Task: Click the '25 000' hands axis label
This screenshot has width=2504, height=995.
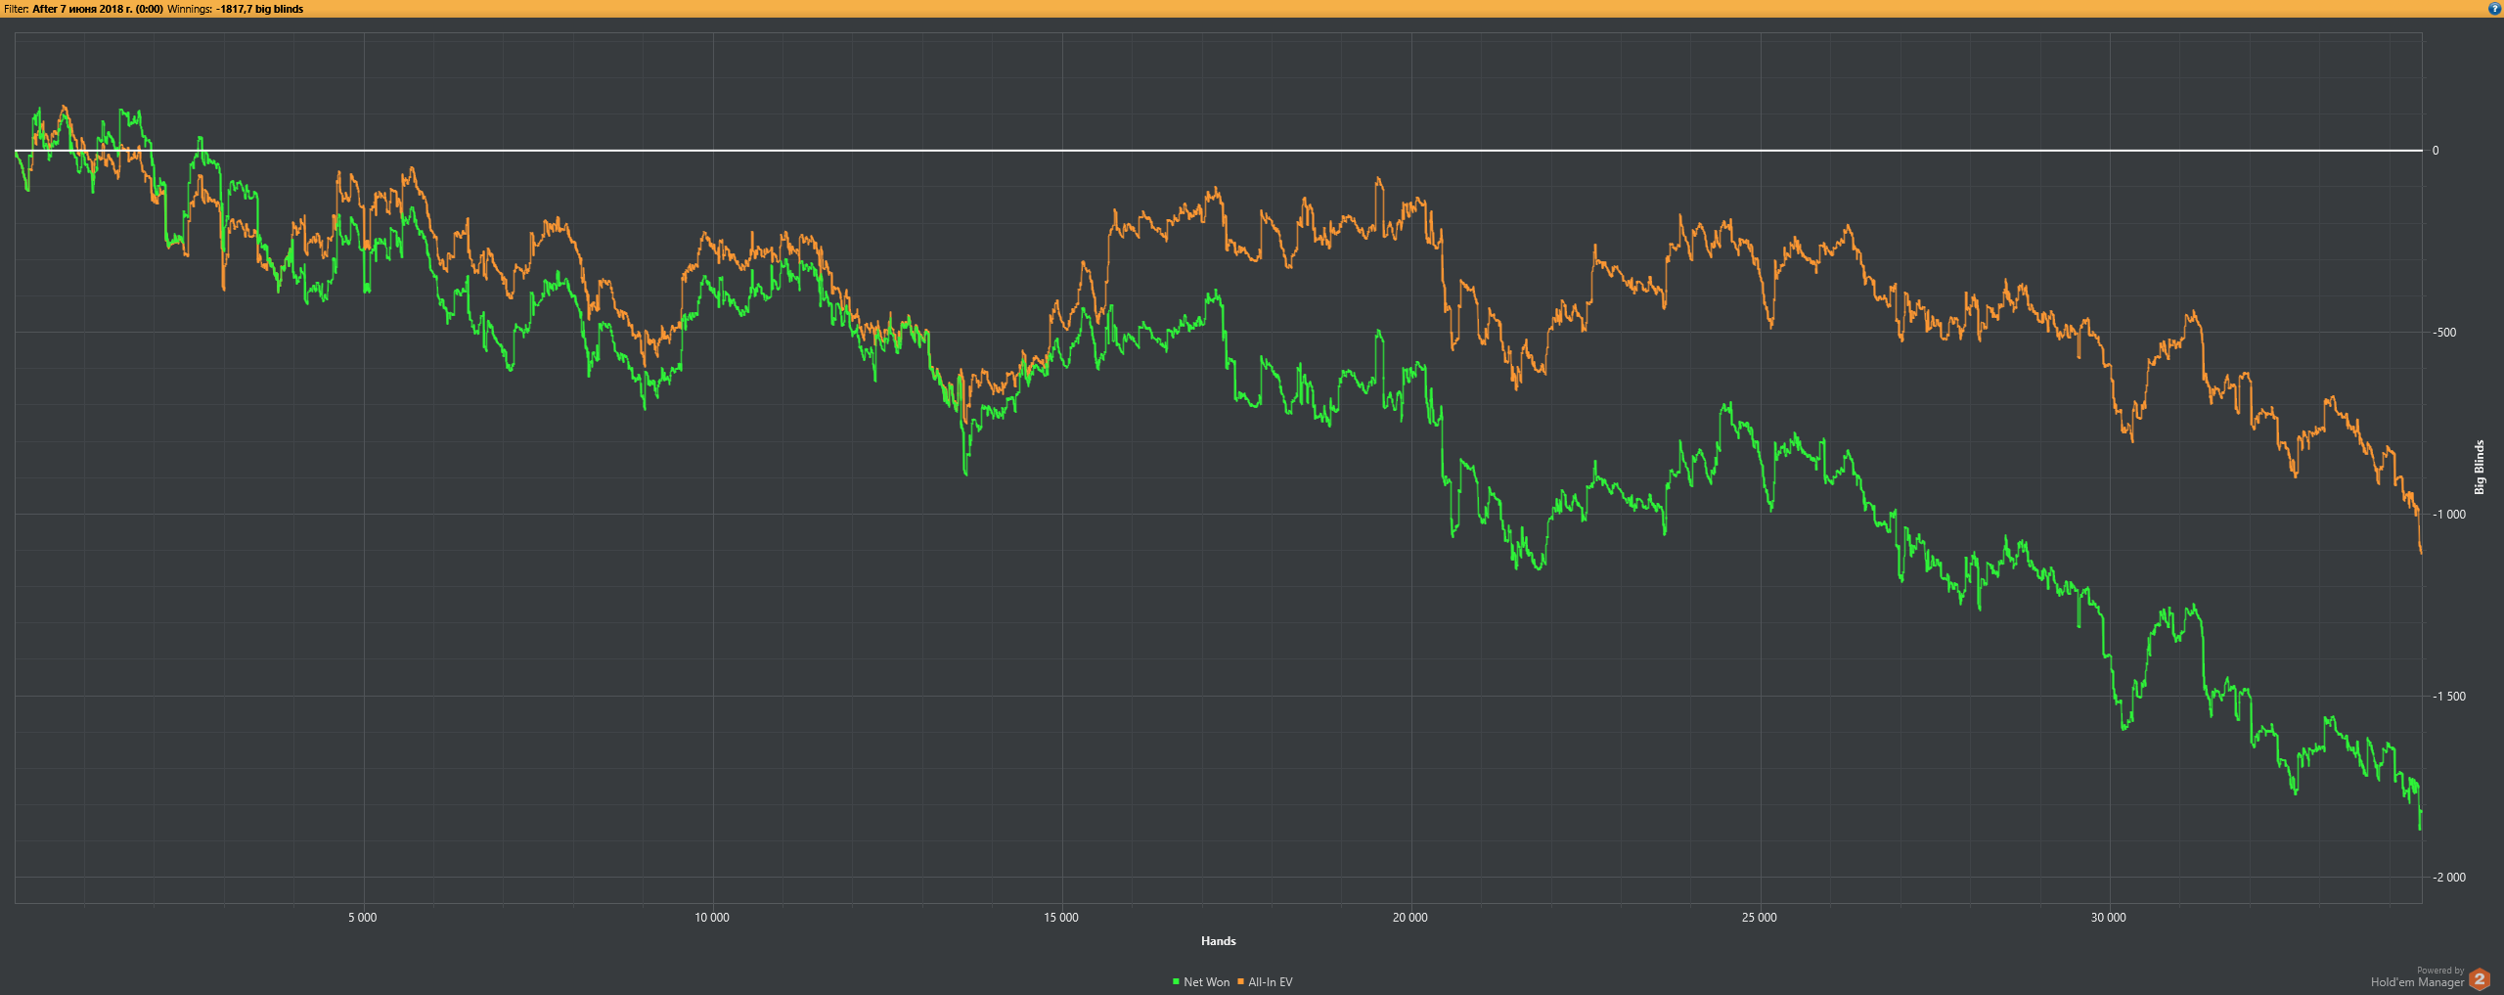Action: pyautogui.click(x=1760, y=918)
